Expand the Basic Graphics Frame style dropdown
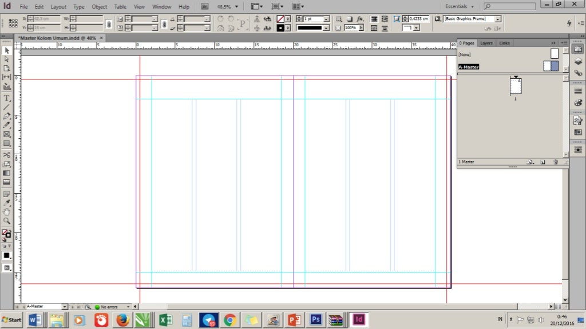586x329 pixels. pyautogui.click(x=497, y=19)
